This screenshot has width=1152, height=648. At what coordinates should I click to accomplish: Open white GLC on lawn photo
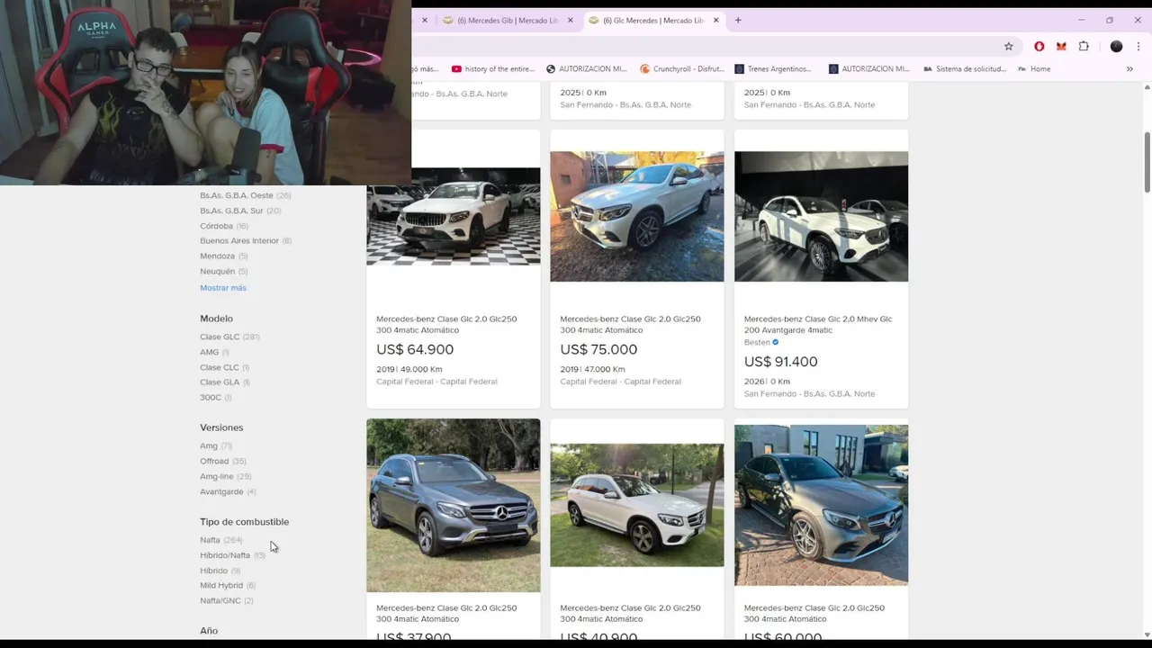[x=637, y=505]
